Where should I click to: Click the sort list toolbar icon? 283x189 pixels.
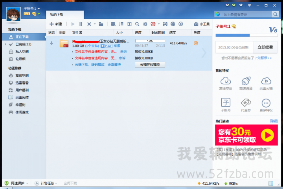(121, 24)
